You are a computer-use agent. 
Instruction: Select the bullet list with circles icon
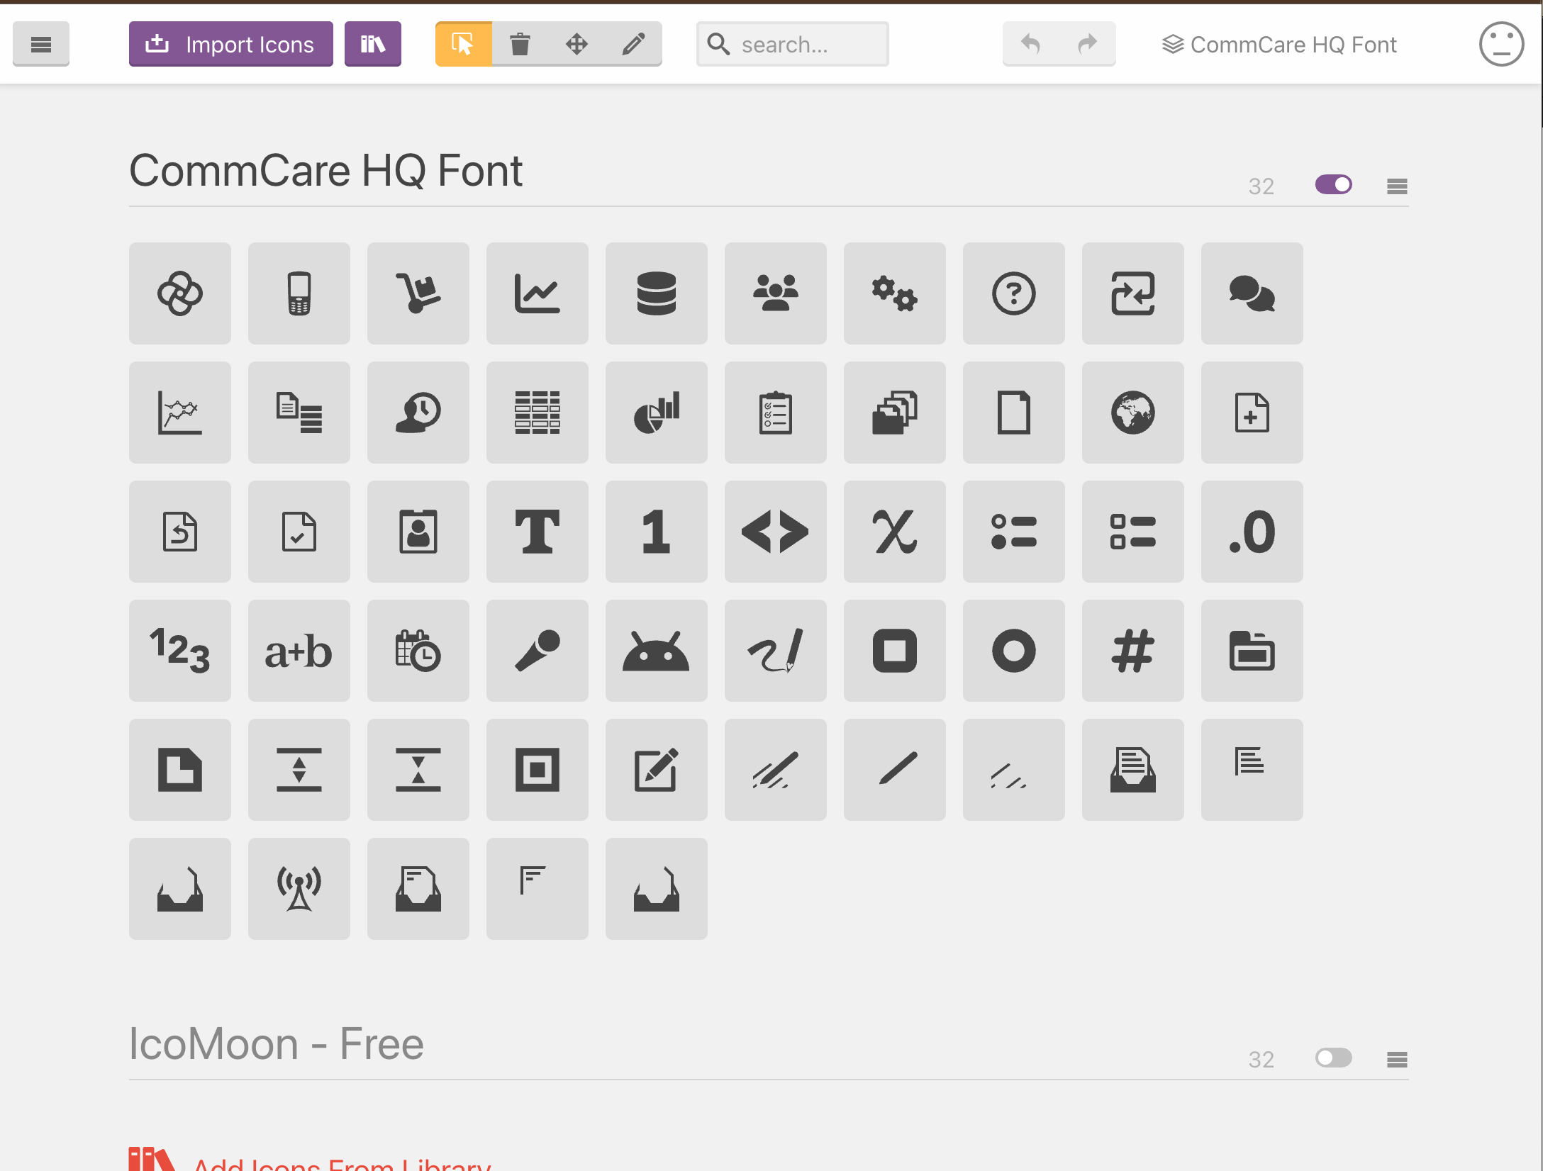1014,532
